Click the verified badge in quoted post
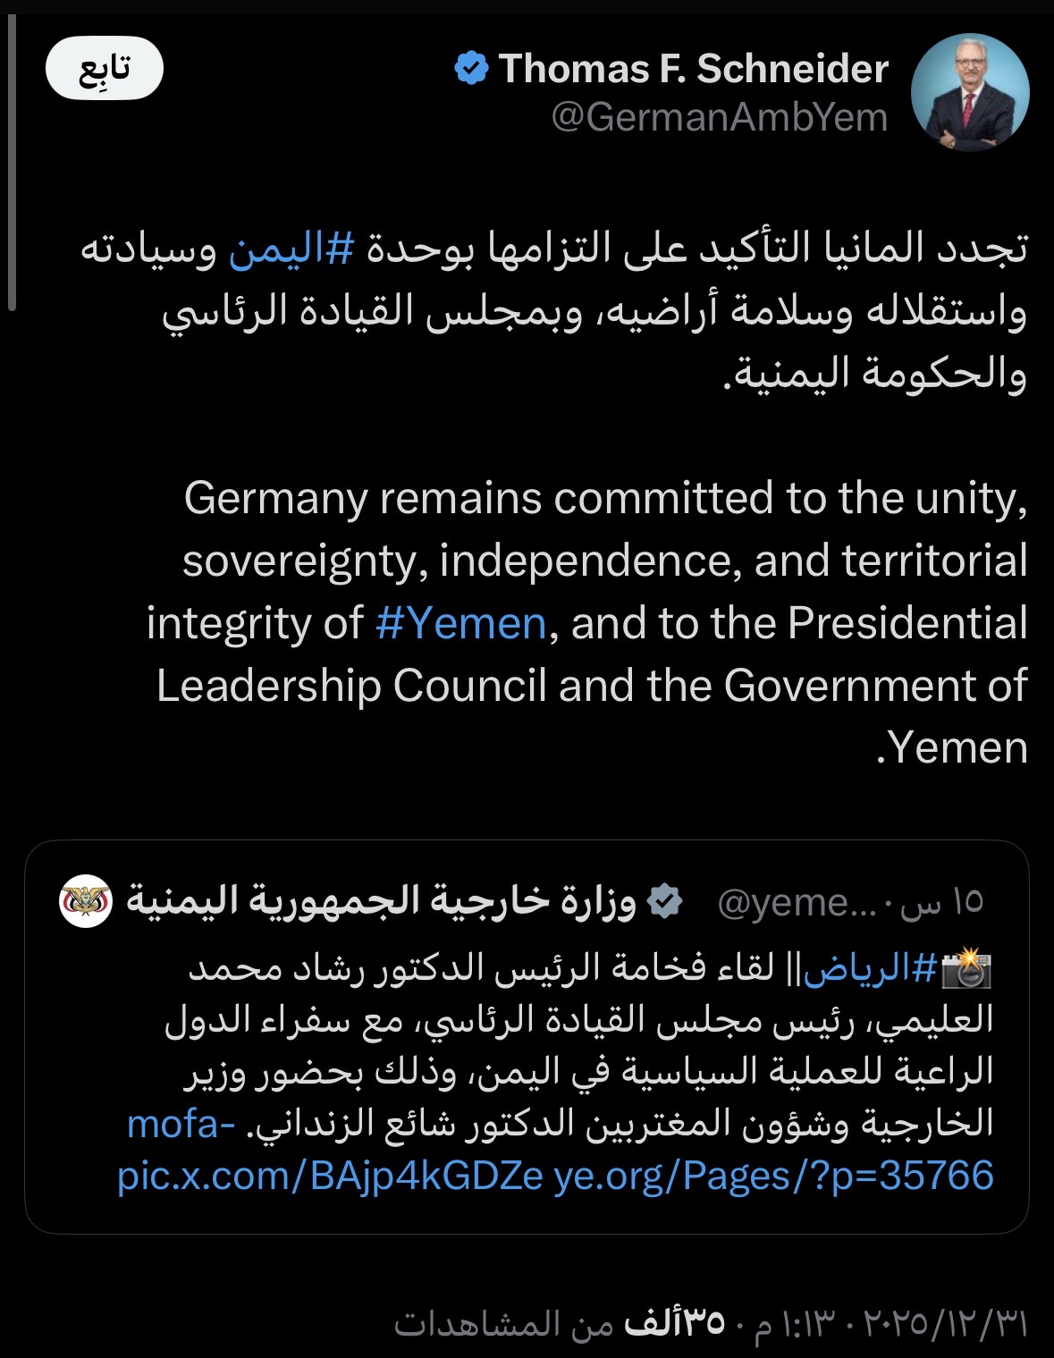The height and width of the screenshot is (1358, 1054). coord(664,902)
